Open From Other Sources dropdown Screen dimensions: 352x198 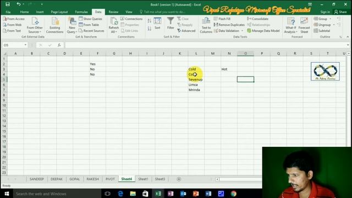click(x=35, y=25)
